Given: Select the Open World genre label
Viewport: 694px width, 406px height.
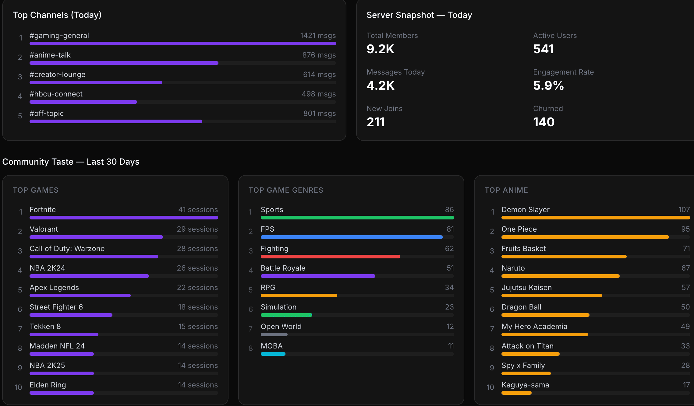Looking at the screenshot, I should [281, 327].
